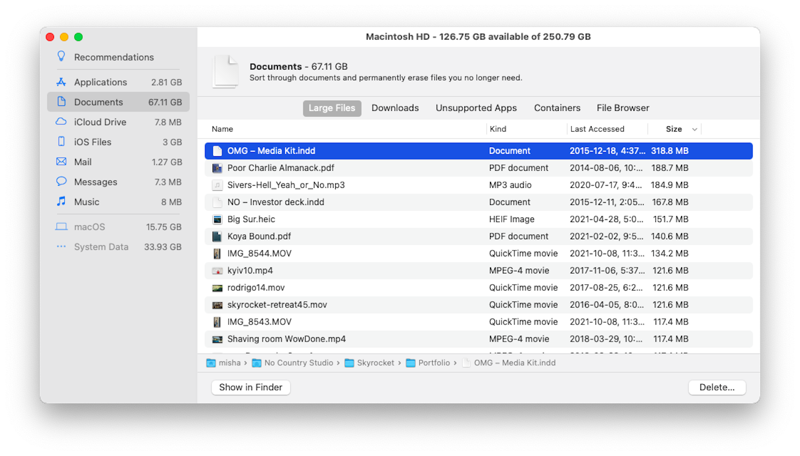
Task: Toggle sort direction arrow beside Size
Action: coord(695,129)
